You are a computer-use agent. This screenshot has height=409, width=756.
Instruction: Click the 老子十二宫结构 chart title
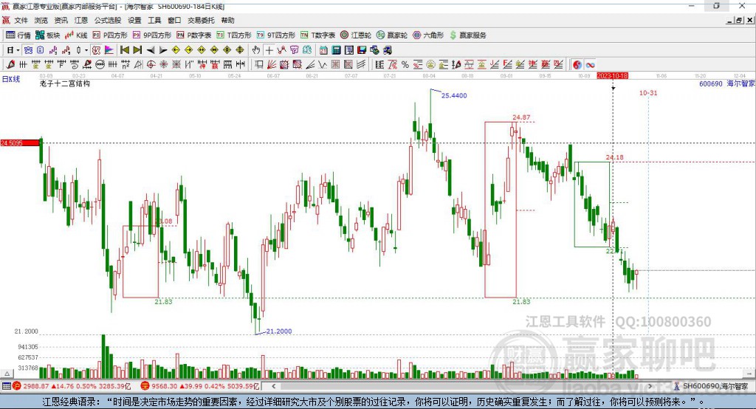click(x=65, y=83)
